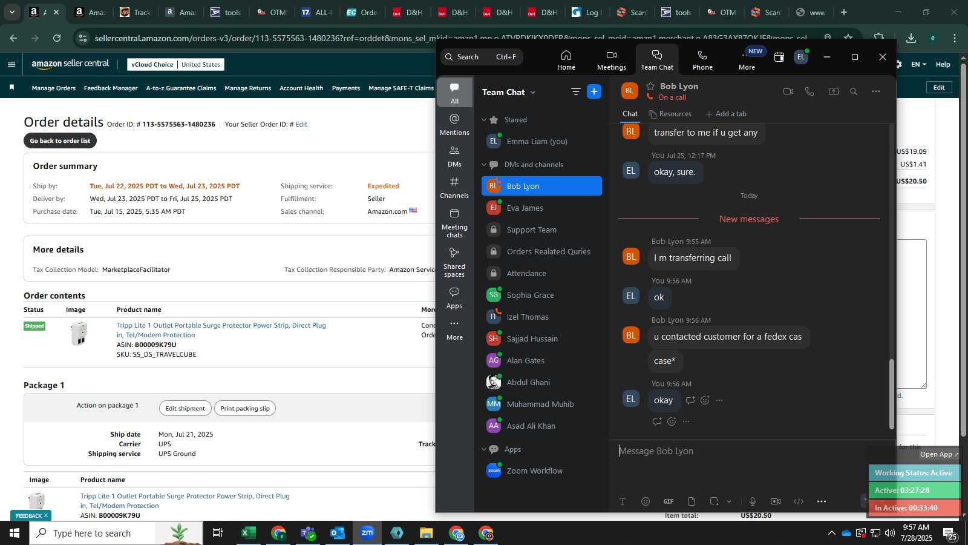Click Open App button on tracker widget
The width and height of the screenshot is (968, 545).
[x=939, y=454]
